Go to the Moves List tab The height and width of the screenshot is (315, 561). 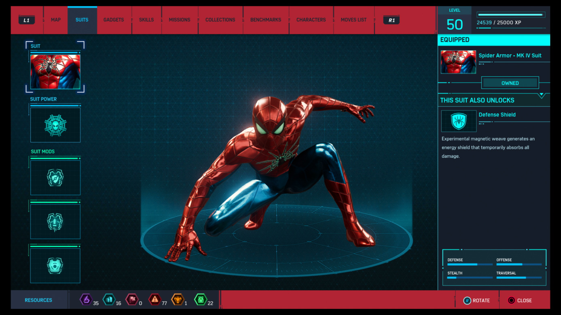[x=354, y=20]
